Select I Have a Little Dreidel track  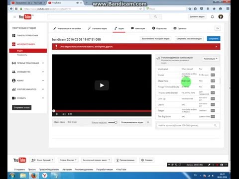[188, 93]
